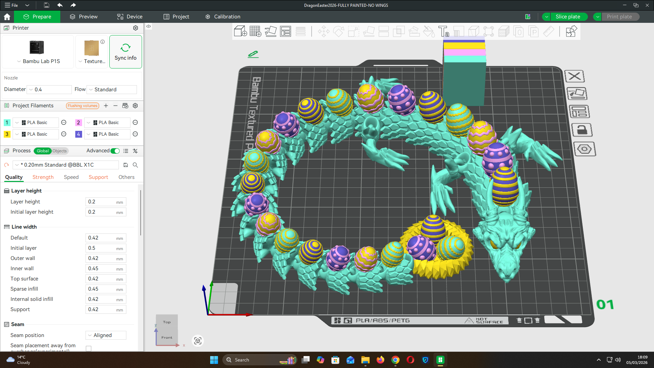Viewport: 654px width, 368px height.
Task: Open the Textured plate type dropdown
Action: point(92,61)
